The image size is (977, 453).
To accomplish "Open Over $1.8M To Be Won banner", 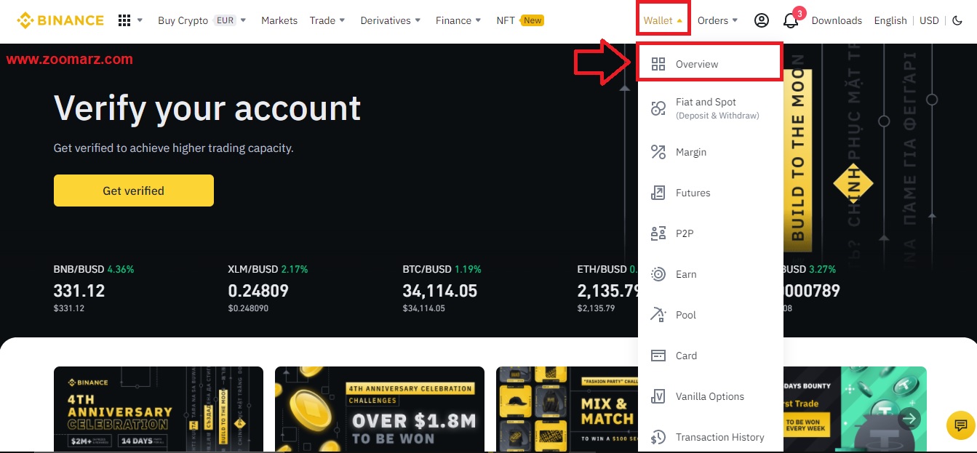I will pyautogui.click(x=380, y=409).
